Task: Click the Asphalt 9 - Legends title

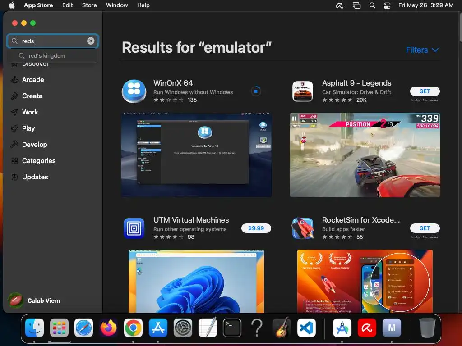Action: (357, 83)
